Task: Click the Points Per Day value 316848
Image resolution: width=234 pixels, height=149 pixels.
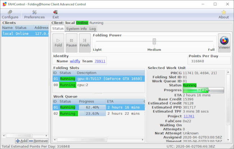Action: [197, 61]
